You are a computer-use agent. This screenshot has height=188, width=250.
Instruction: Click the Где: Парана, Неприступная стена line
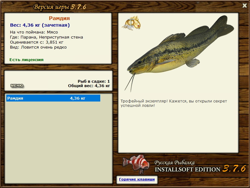tap(46, 37)
